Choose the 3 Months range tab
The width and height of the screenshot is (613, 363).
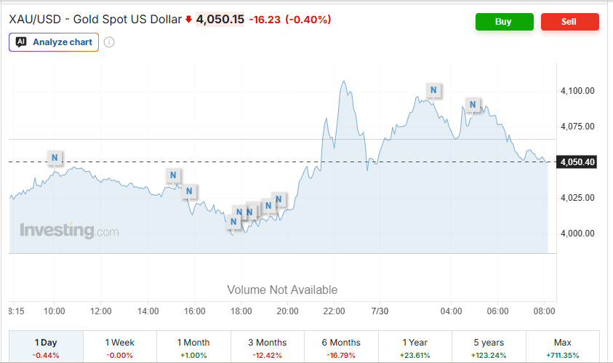coord(268,347)
